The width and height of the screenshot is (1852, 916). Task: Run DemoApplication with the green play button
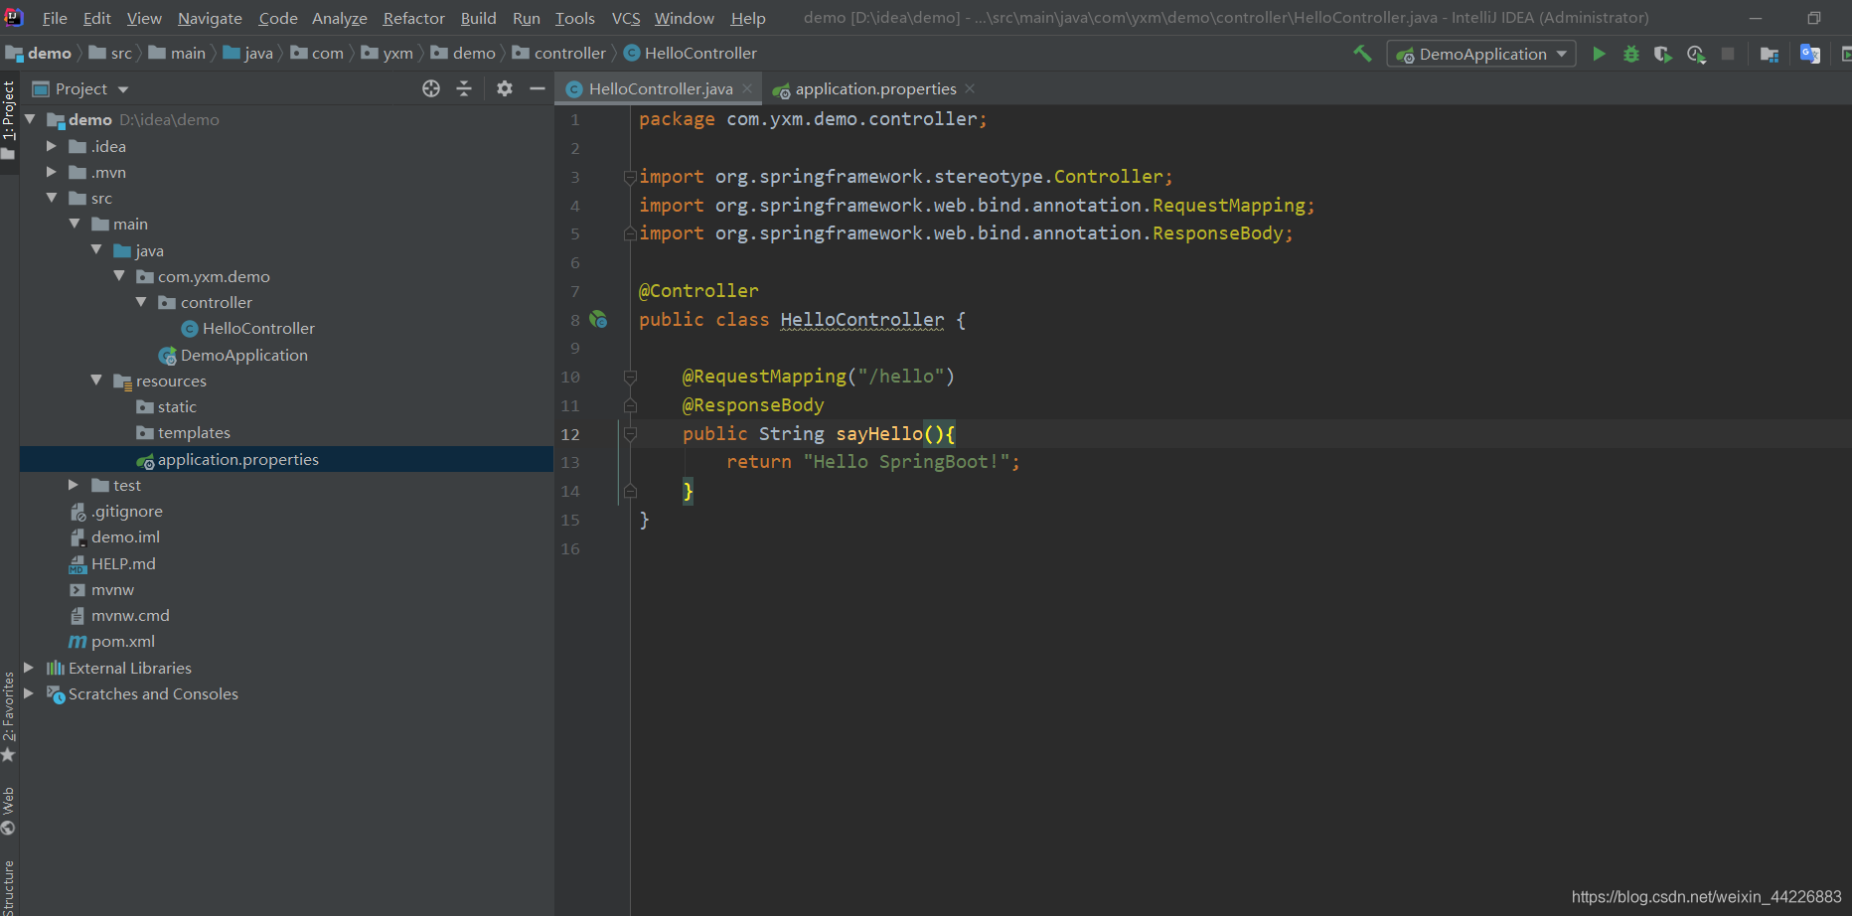(1599, 54)
